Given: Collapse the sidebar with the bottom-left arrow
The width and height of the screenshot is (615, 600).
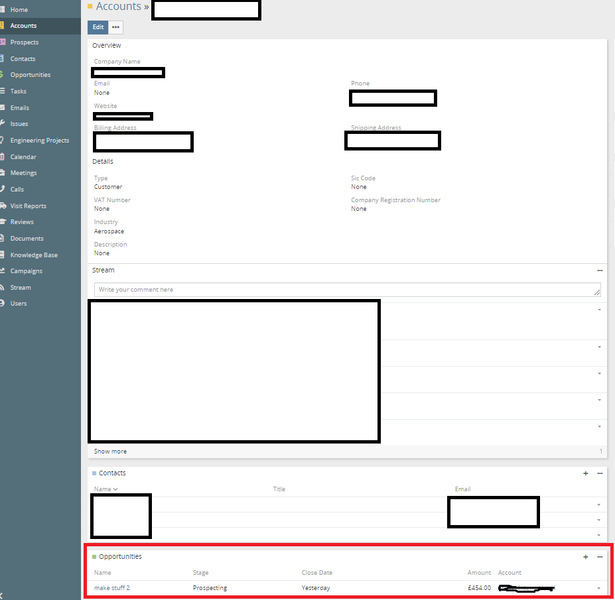Looking at the screenshot, I should click(2, 596).
